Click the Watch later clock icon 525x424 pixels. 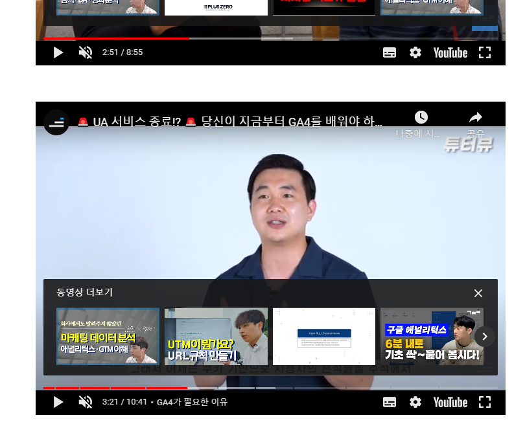(421, 117)
